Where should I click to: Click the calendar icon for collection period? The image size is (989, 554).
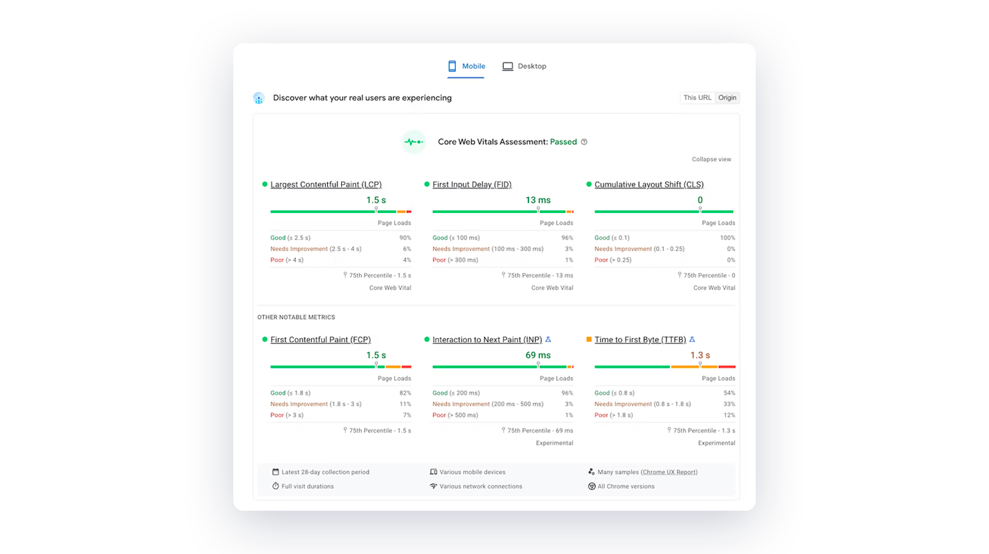click(275, 472)
